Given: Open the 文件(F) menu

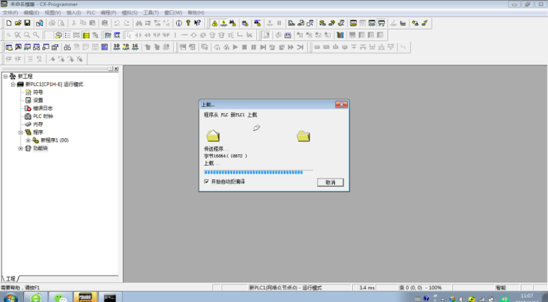Looking at the screenshot, I should [10, 12].
